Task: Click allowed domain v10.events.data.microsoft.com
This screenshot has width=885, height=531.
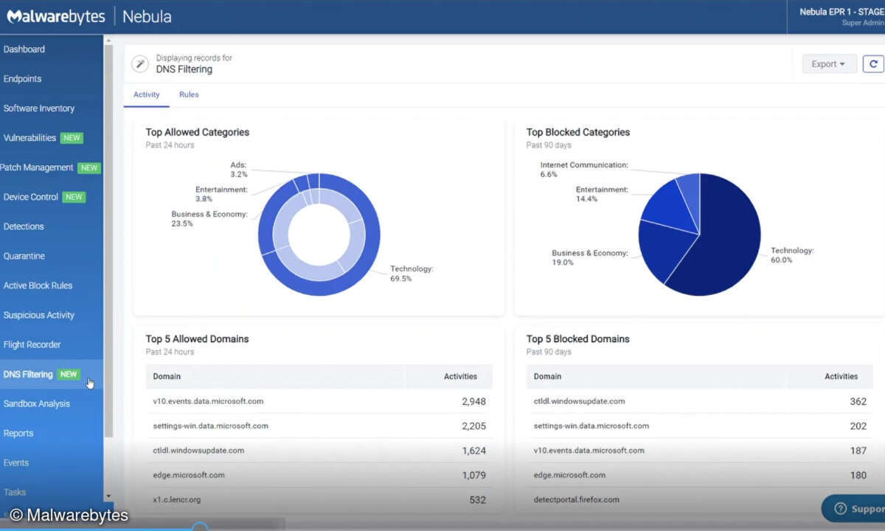Action: 208,401
